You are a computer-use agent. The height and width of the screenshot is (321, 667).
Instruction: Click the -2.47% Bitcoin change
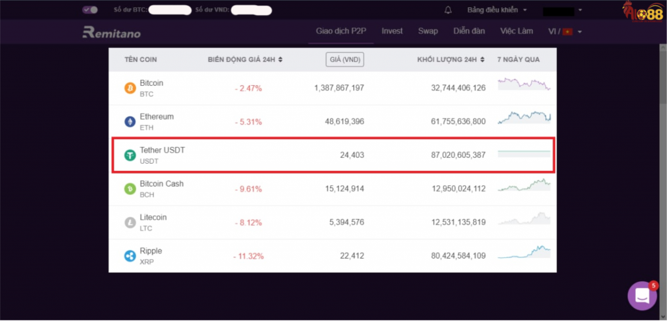(248, 89)
